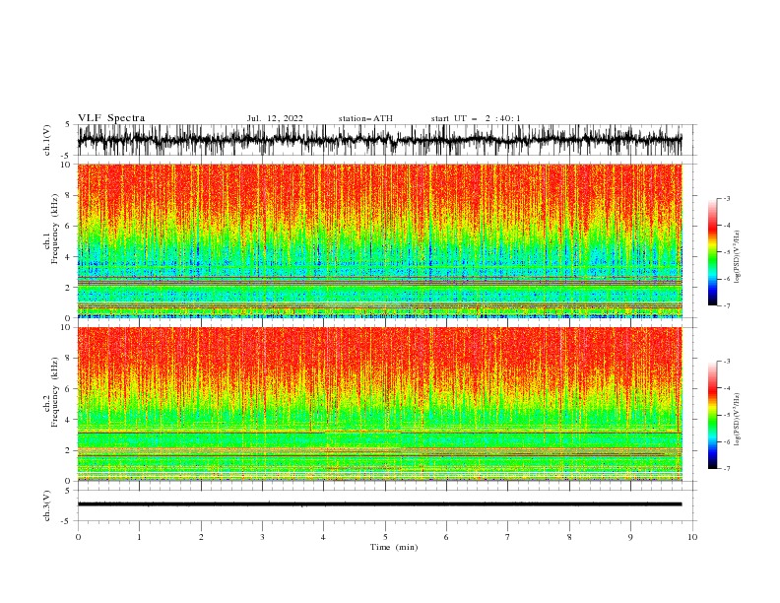Click time-axis tick label "5"
The height and width of the screenshot is (603, 780).
tap(385, 537)
